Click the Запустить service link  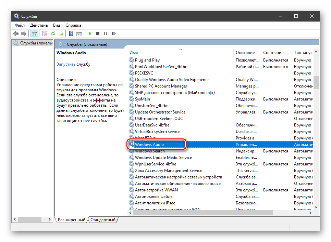pyautogui.click(x=66, y=64)
